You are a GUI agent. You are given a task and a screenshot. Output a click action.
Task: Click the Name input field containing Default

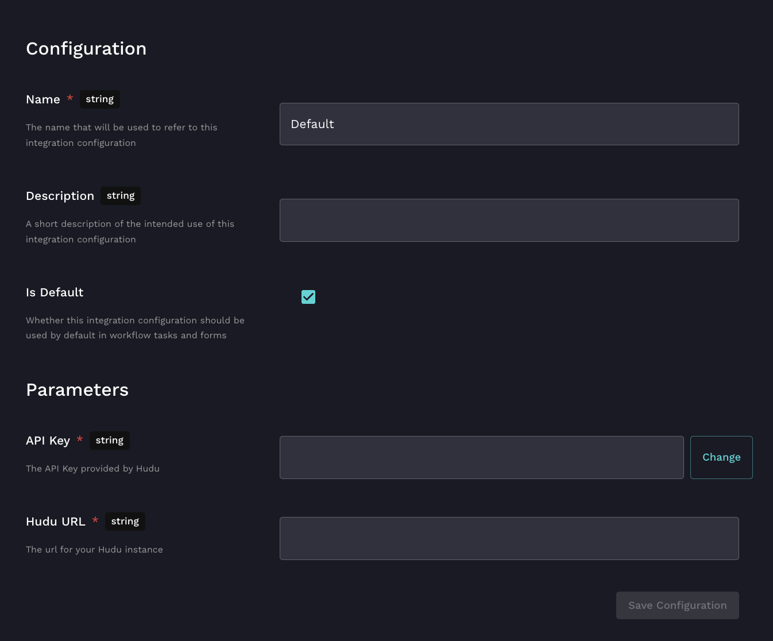tap(509, 124)
